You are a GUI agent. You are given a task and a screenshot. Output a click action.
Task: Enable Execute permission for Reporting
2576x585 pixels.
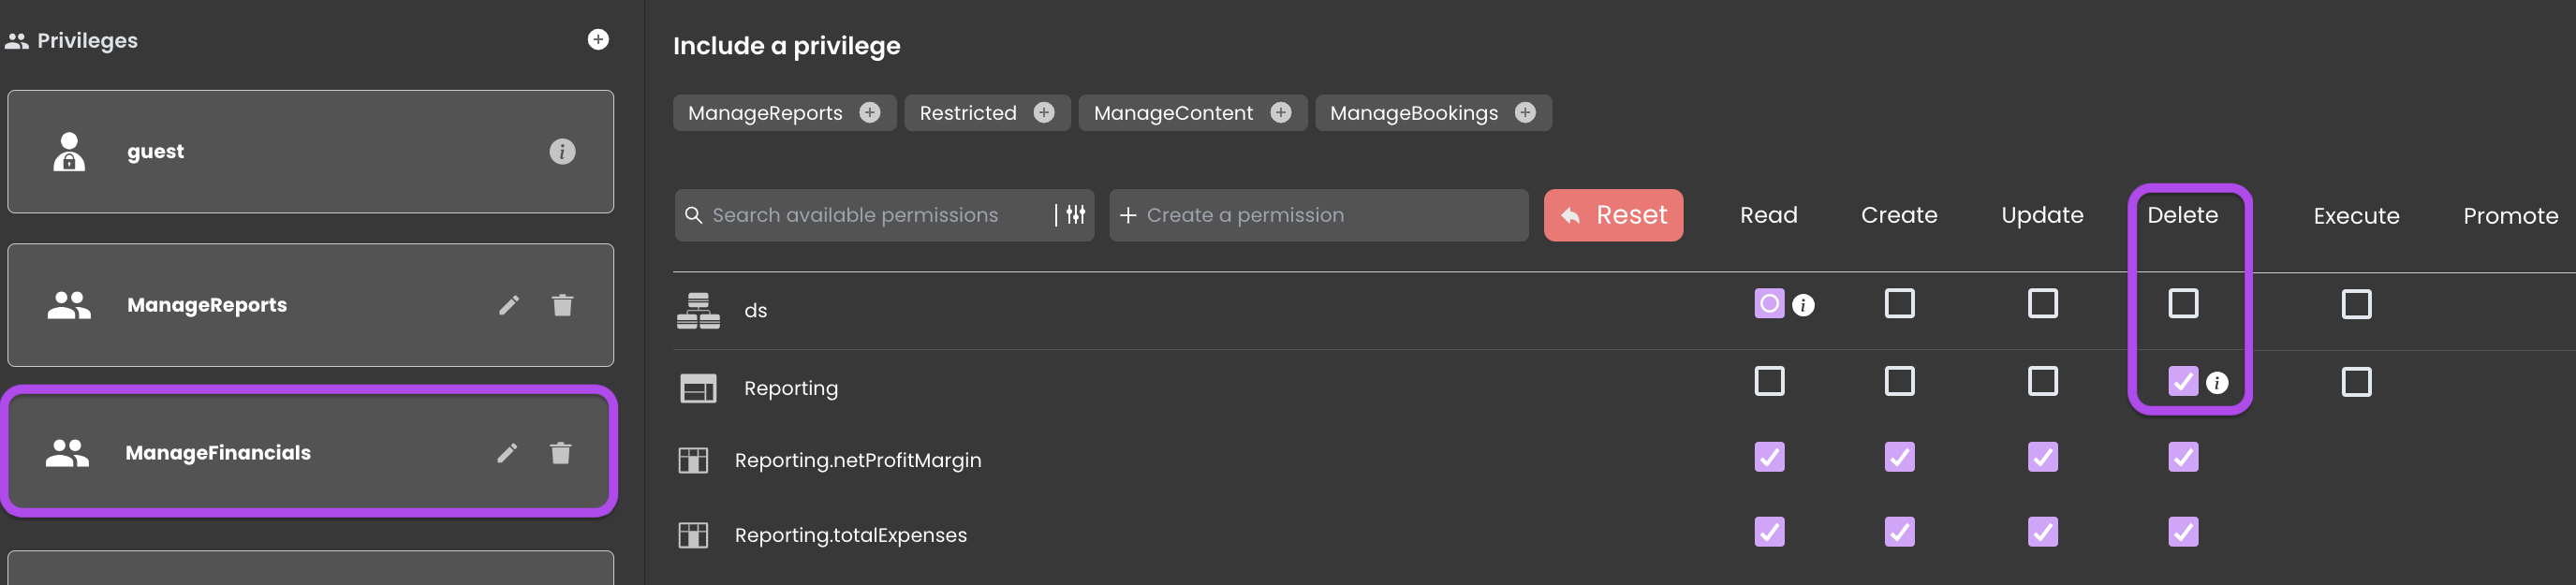point(2356,381)
